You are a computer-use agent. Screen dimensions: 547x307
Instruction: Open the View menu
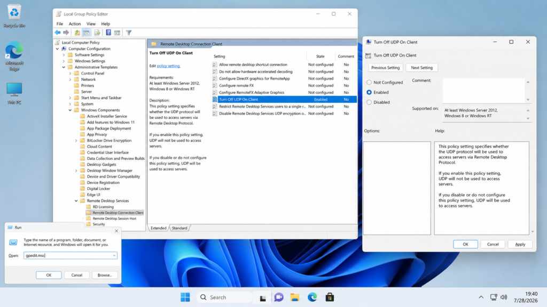tap(91, 23)
